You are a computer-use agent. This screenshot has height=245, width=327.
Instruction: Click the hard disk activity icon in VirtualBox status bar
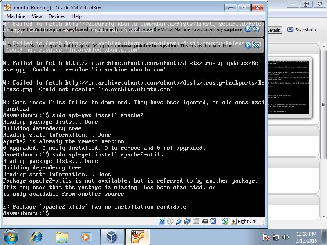pyautogui.click(x=161, y=221)
